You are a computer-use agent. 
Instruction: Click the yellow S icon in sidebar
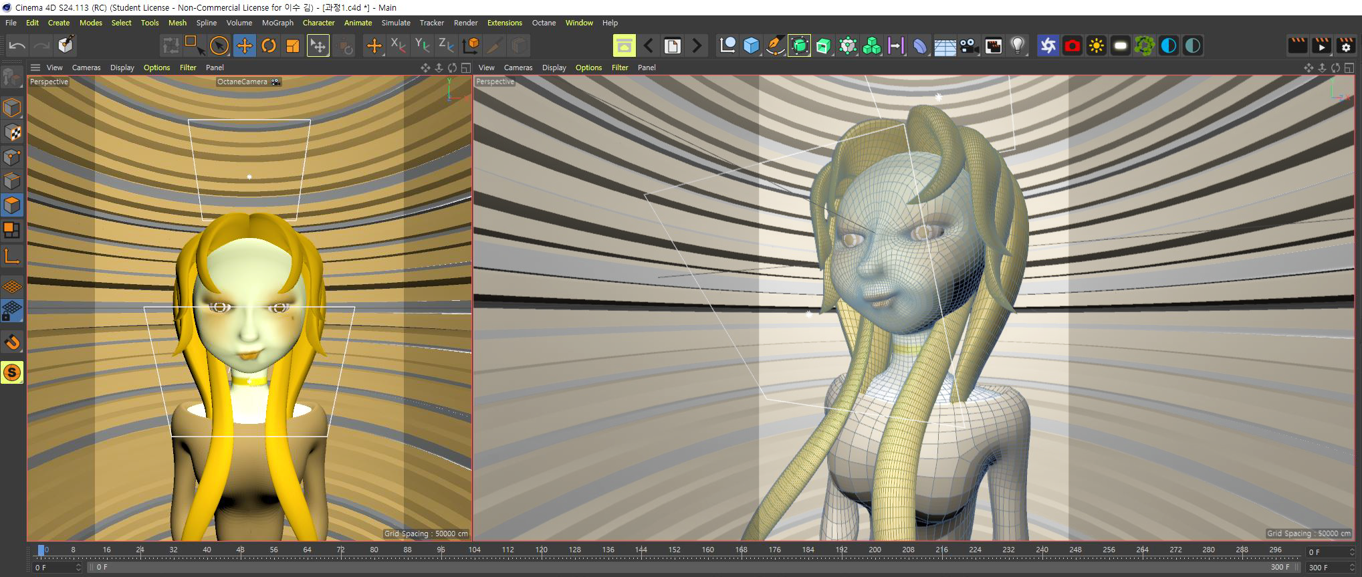point(12,372)
